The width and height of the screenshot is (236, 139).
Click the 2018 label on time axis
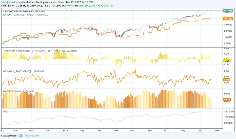point(217,130)
